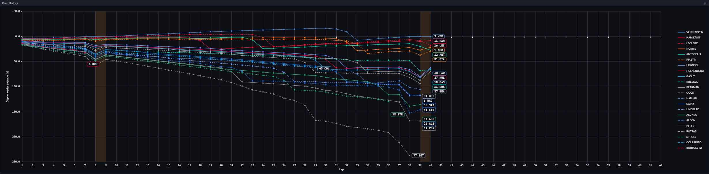
Task: Click the '14 ALO' driver tag
Action: pos(429,119)
